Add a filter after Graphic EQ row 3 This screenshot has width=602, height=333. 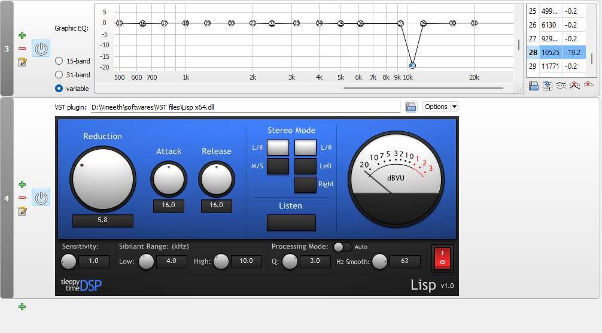click(x=22, y=35)
